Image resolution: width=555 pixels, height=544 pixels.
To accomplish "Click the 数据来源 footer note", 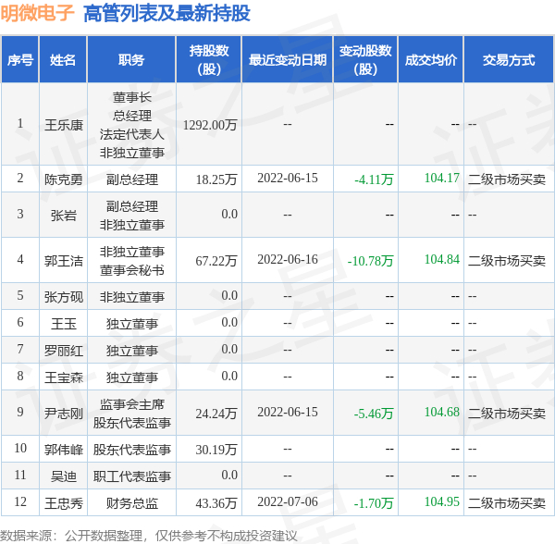I will (149, 536).
